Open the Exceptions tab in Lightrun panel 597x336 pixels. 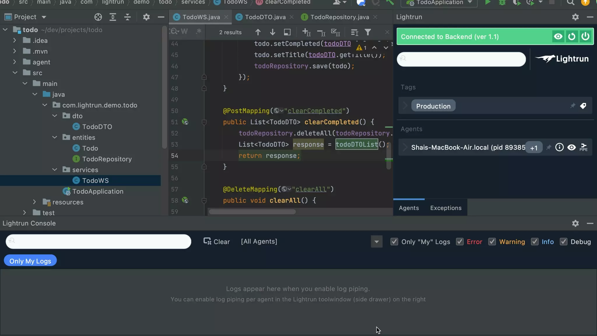pyautogui.click(x=446, y=208)
